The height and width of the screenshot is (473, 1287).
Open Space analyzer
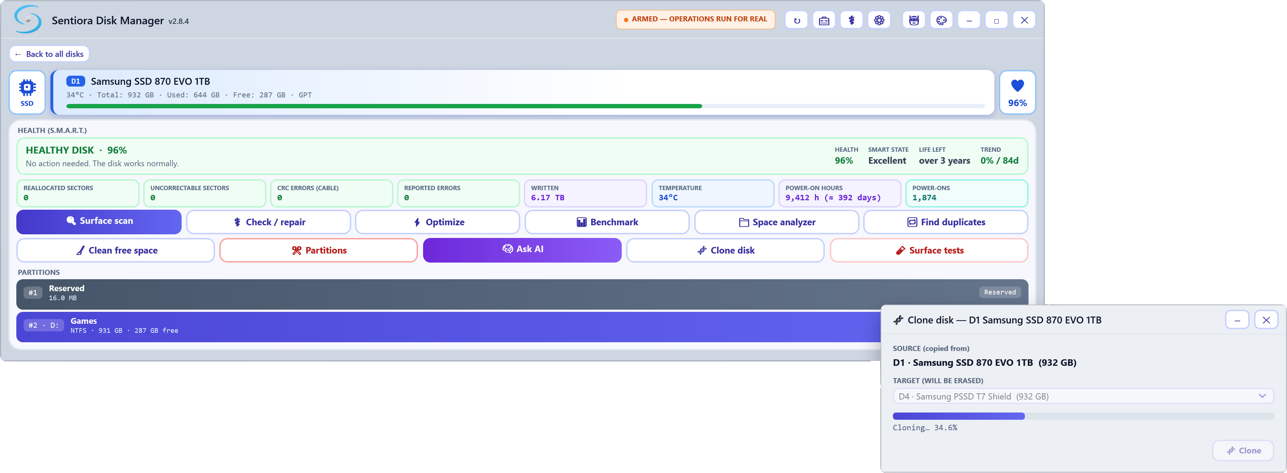(777, 222)
